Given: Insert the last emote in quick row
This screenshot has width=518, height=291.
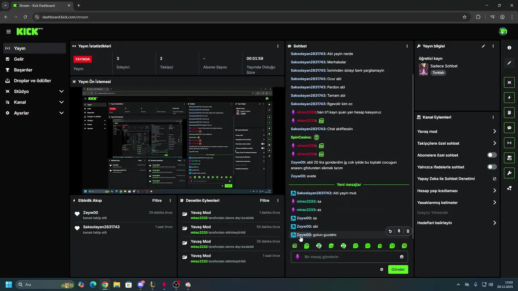Looking at the screenshot, I should 404,246.
